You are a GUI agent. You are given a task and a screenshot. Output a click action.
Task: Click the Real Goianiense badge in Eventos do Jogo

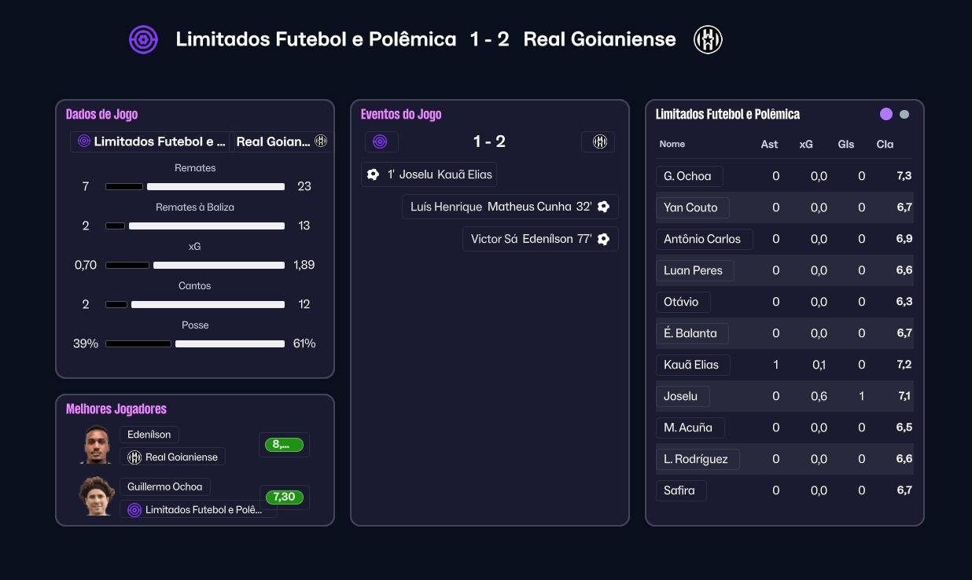point(598,141)
